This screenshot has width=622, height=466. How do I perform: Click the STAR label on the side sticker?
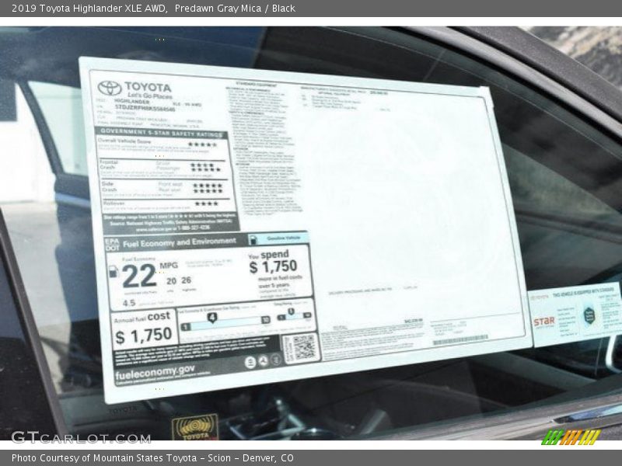click(x=543, y=321)
